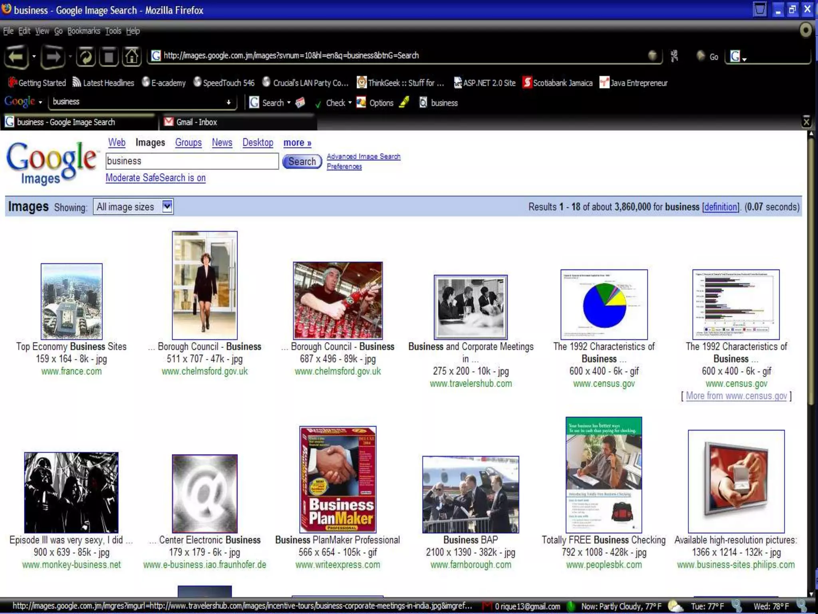
Task: Click the Gmail notifier icon in the status bar
Action: [487, 606]
